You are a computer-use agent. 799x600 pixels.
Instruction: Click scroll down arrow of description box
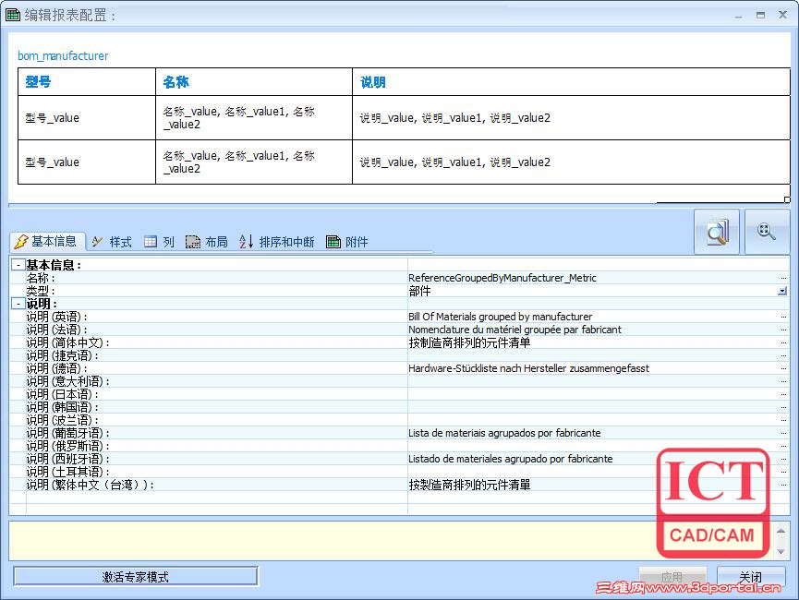[781, 552]
